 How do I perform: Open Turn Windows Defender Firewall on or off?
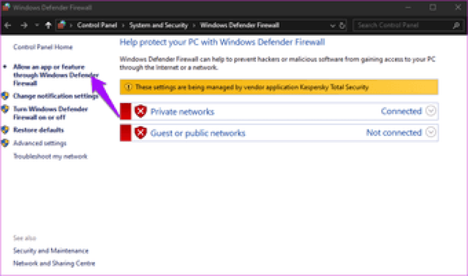(49, 113)
